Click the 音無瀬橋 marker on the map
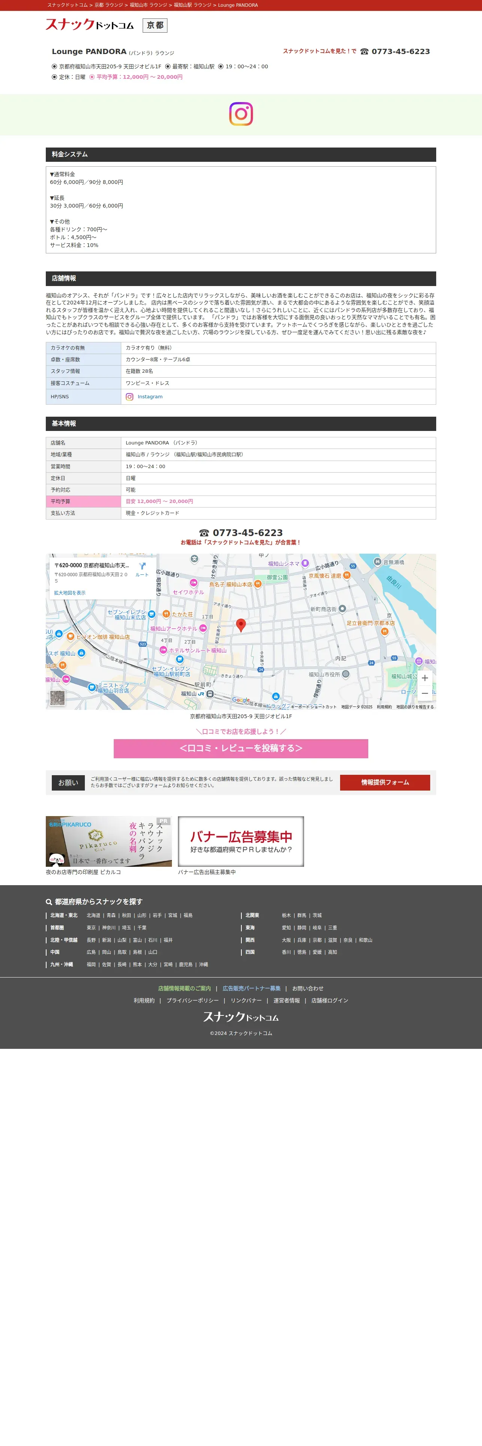The height and width of the screenshot is (1446, 482). (x=378, y=562)
